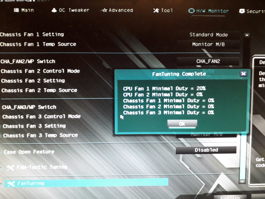Open Chassis Fan 1 Temp Source dropdown

[x=208, y=44]
